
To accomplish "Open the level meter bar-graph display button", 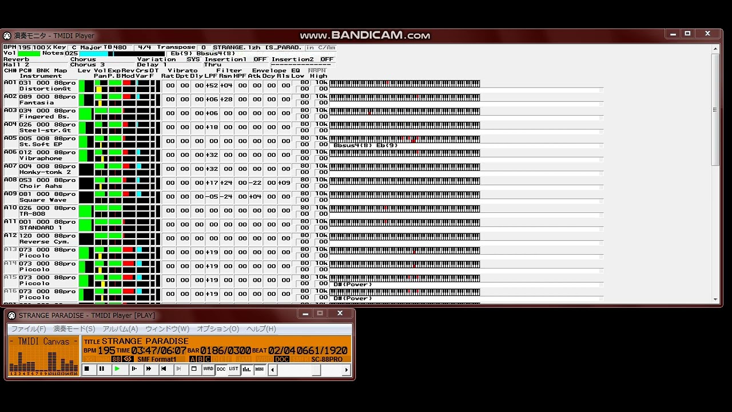I will coord(246,370).
